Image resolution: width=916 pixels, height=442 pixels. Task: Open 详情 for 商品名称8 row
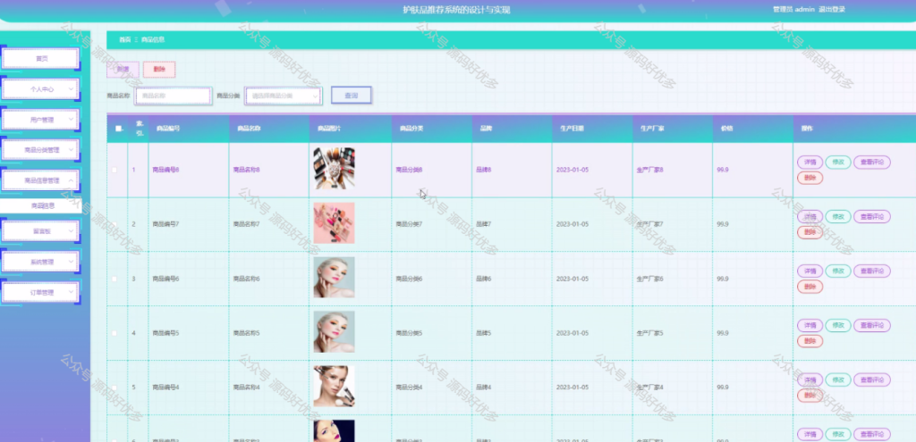coord(810,163)
